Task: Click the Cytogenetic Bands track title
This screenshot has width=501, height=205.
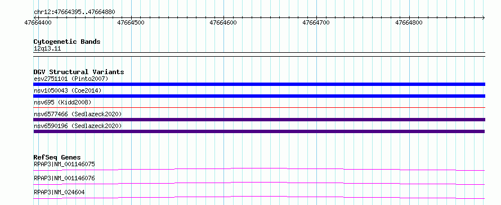Action: (x=67, y=42)
